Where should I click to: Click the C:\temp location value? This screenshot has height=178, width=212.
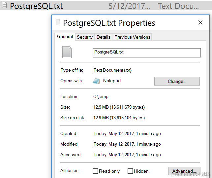point(101,97)
